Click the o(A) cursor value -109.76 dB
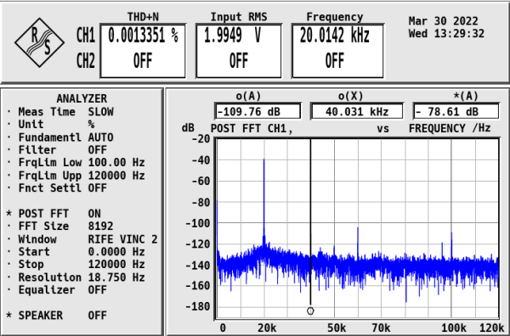510x336 pixels. 258,112
